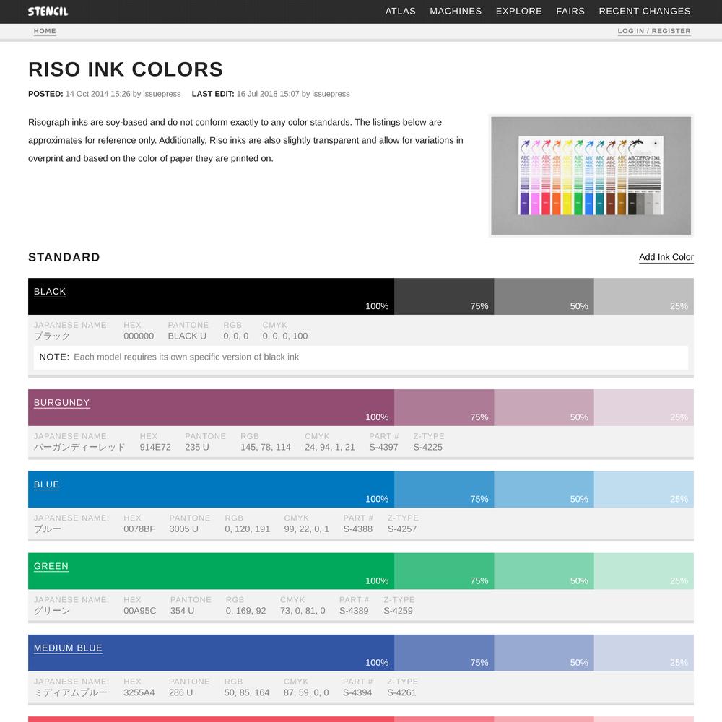View the Riso ink chart photo
The width and height of the screenshot is (722, 722).
pyautogui.click(x=591, y=175)
